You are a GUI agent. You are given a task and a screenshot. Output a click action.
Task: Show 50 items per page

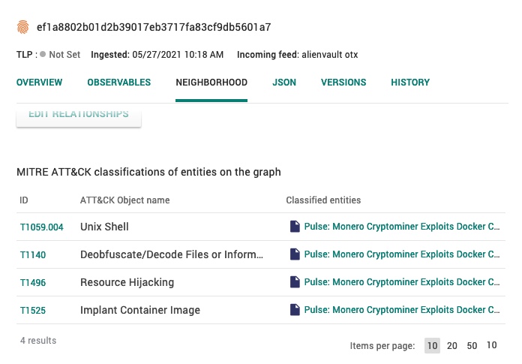pos(472,346)
